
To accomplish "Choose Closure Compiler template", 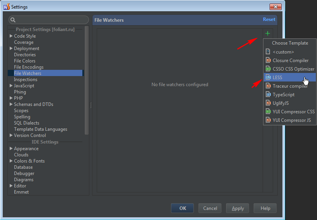I will pyautogui.click(x=290, y=61).
